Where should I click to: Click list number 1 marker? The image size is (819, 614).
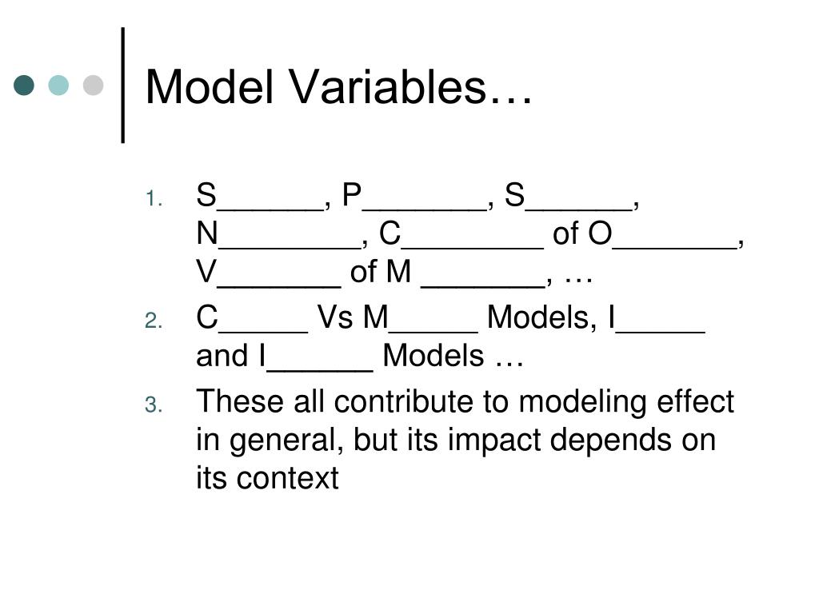coord(154,199)
